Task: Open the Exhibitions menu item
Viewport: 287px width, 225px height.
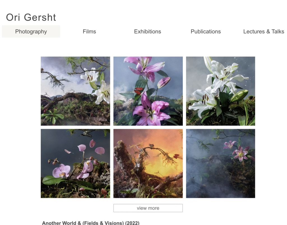Action: [147, 31]
